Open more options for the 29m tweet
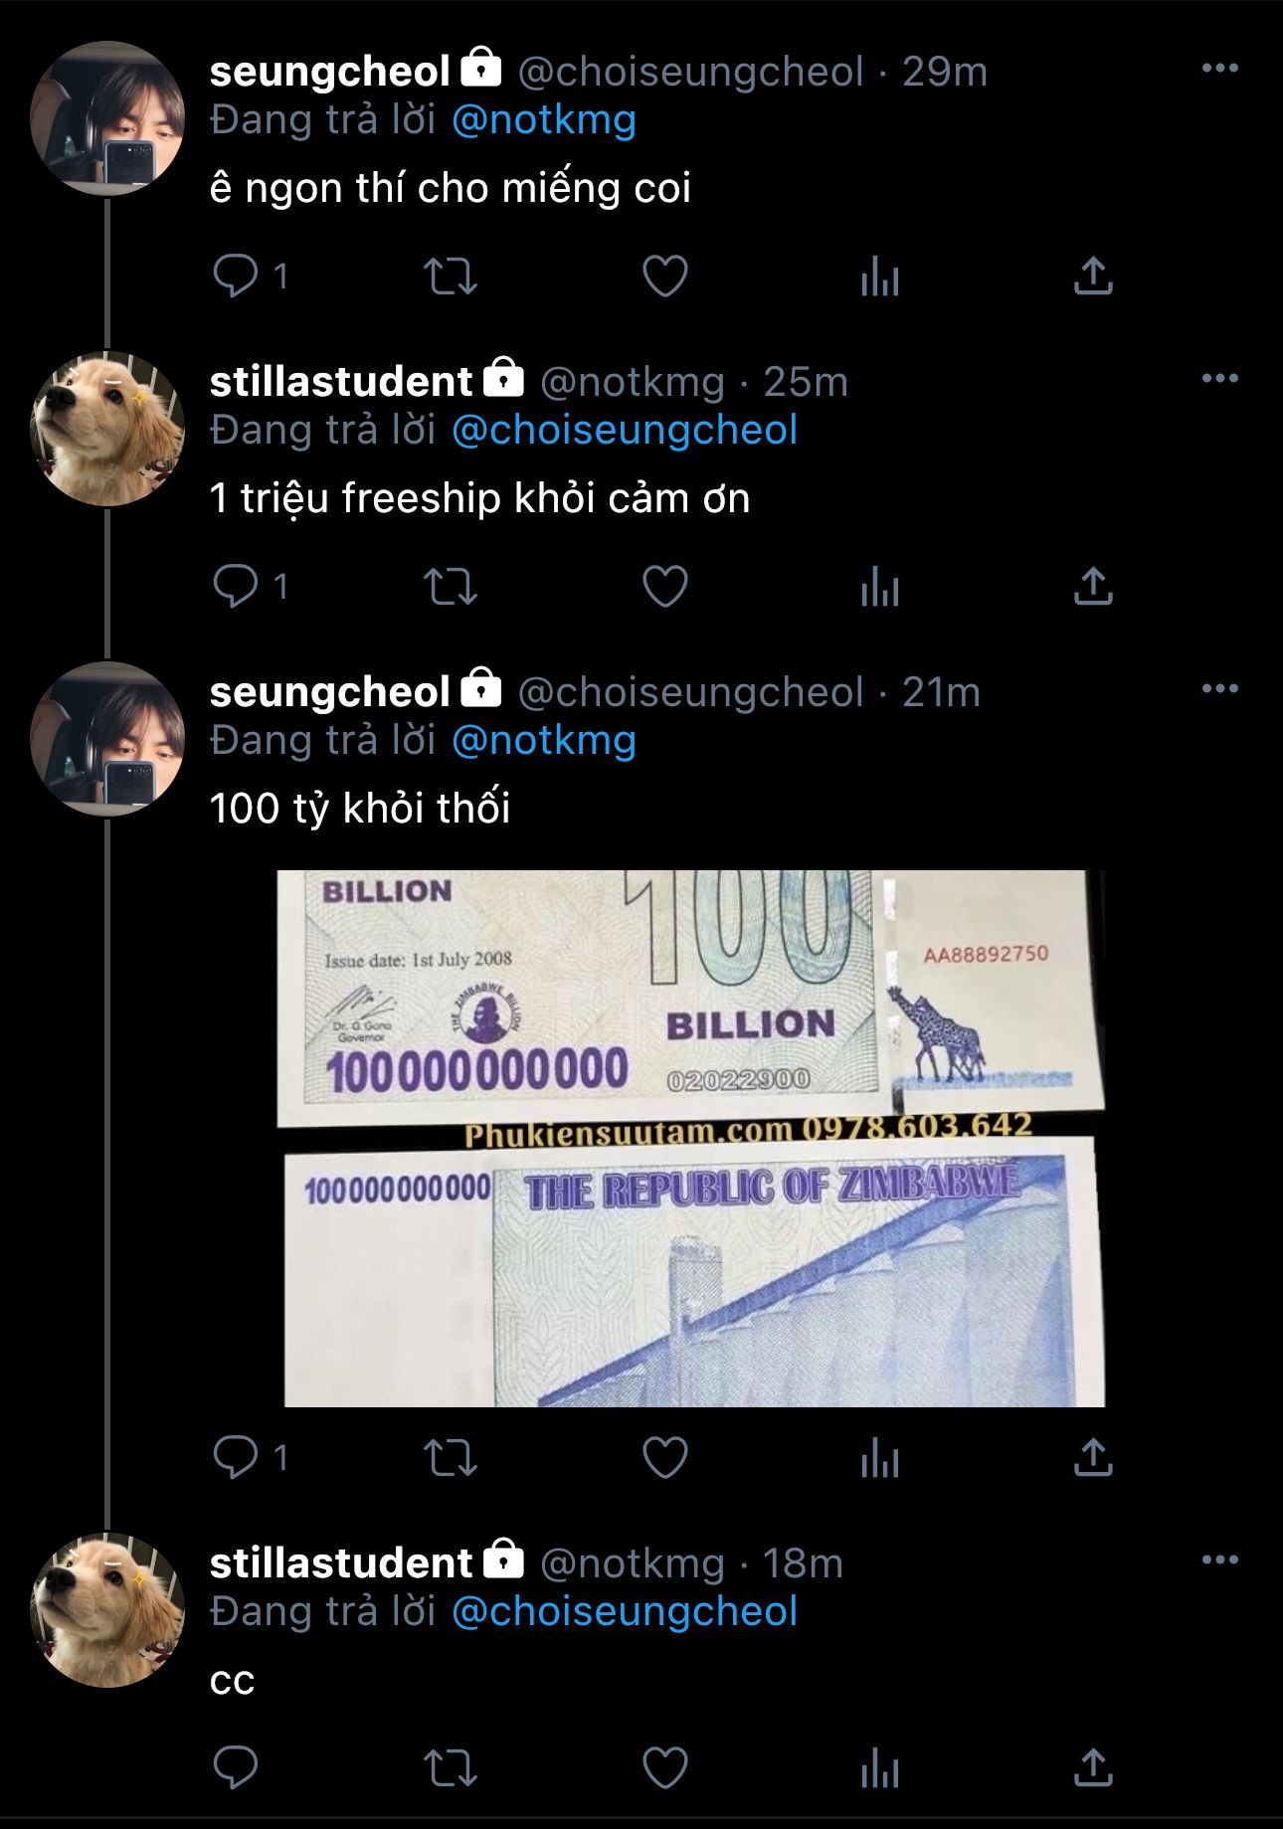The image size is (1283, 1829). tap(1219, 69)
